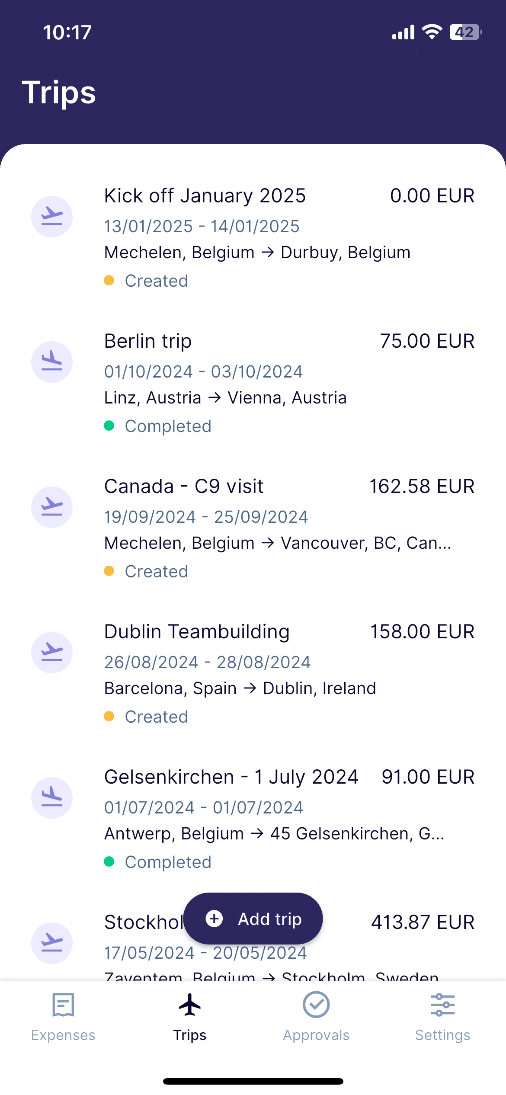Tap the Antwerp to Gelsenkirchen route text
This screenshot has height=1095, width=506.
point(274,834)
